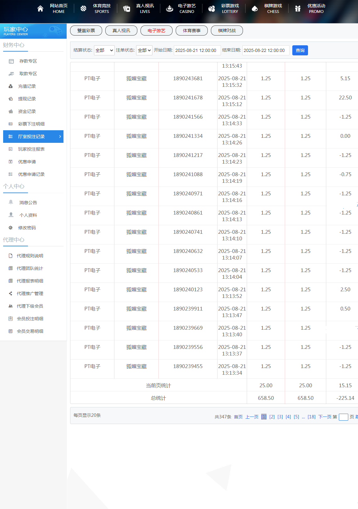Click the playing cards Lives icon
Viewport: 358px width, 509px height.
[x=127, y=8]
